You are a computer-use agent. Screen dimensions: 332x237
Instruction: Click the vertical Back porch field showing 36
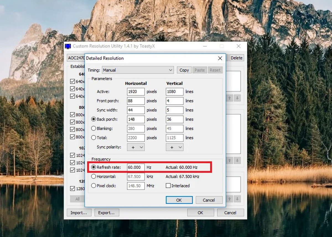pyautogui.click(x=175, y=119)
